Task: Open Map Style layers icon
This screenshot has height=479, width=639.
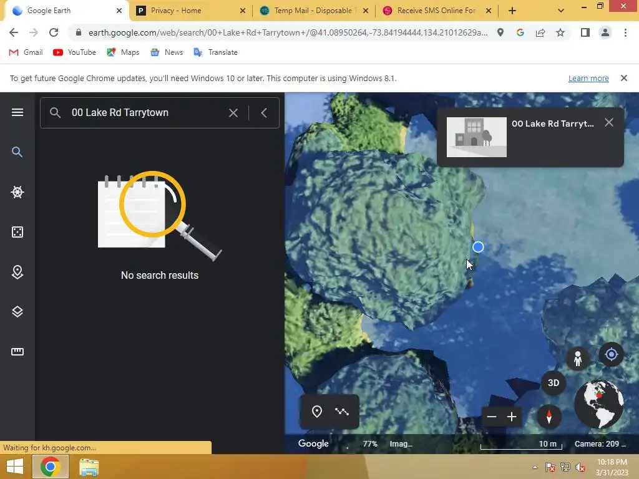Action: pyautogui.click(x=17, y=312)
